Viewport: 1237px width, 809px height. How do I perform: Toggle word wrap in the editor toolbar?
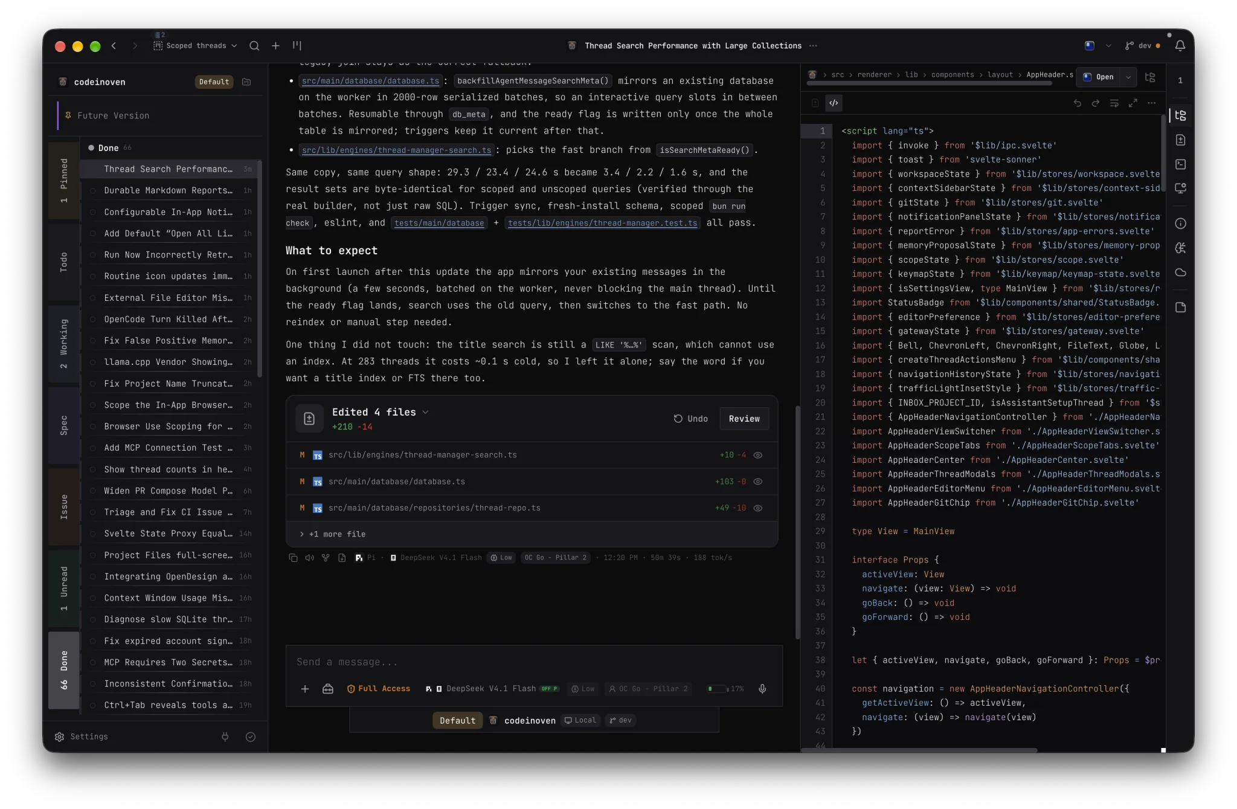tap(1114, 103)
